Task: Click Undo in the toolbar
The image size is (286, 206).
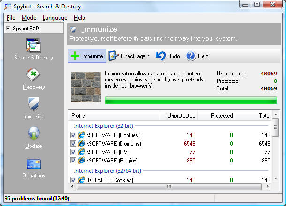Action: coord(168,56)
